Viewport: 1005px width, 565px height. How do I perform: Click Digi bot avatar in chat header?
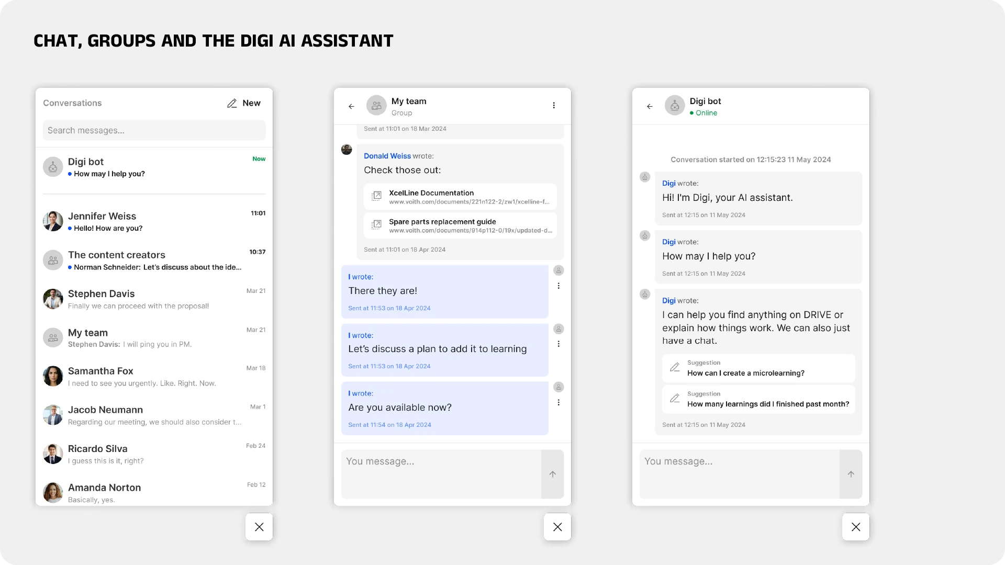(x=675, y=105)
